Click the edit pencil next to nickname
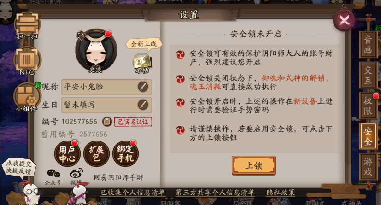Image resolution: width=381 pixels, height=205 pixels. tap(143, 87)
